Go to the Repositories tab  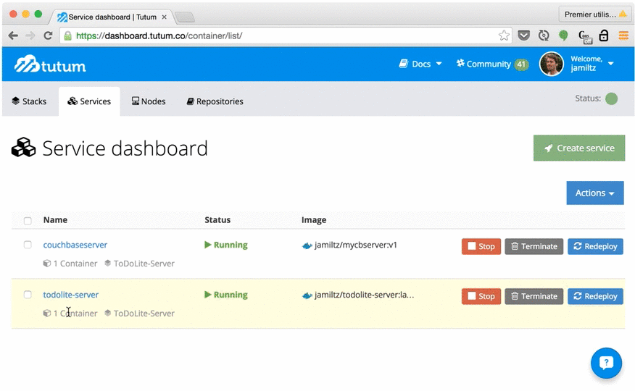pyautogui.click(x=215, y=101)
